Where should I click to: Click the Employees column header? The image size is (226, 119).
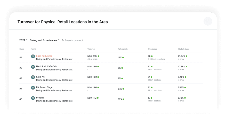152,49
